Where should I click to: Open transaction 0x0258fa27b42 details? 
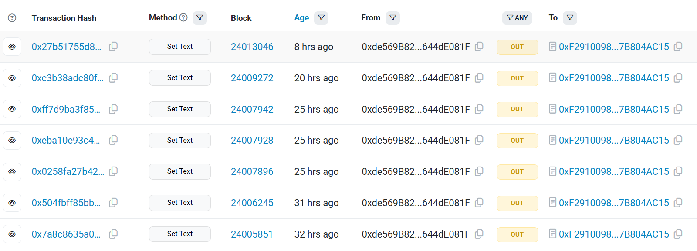68,172
